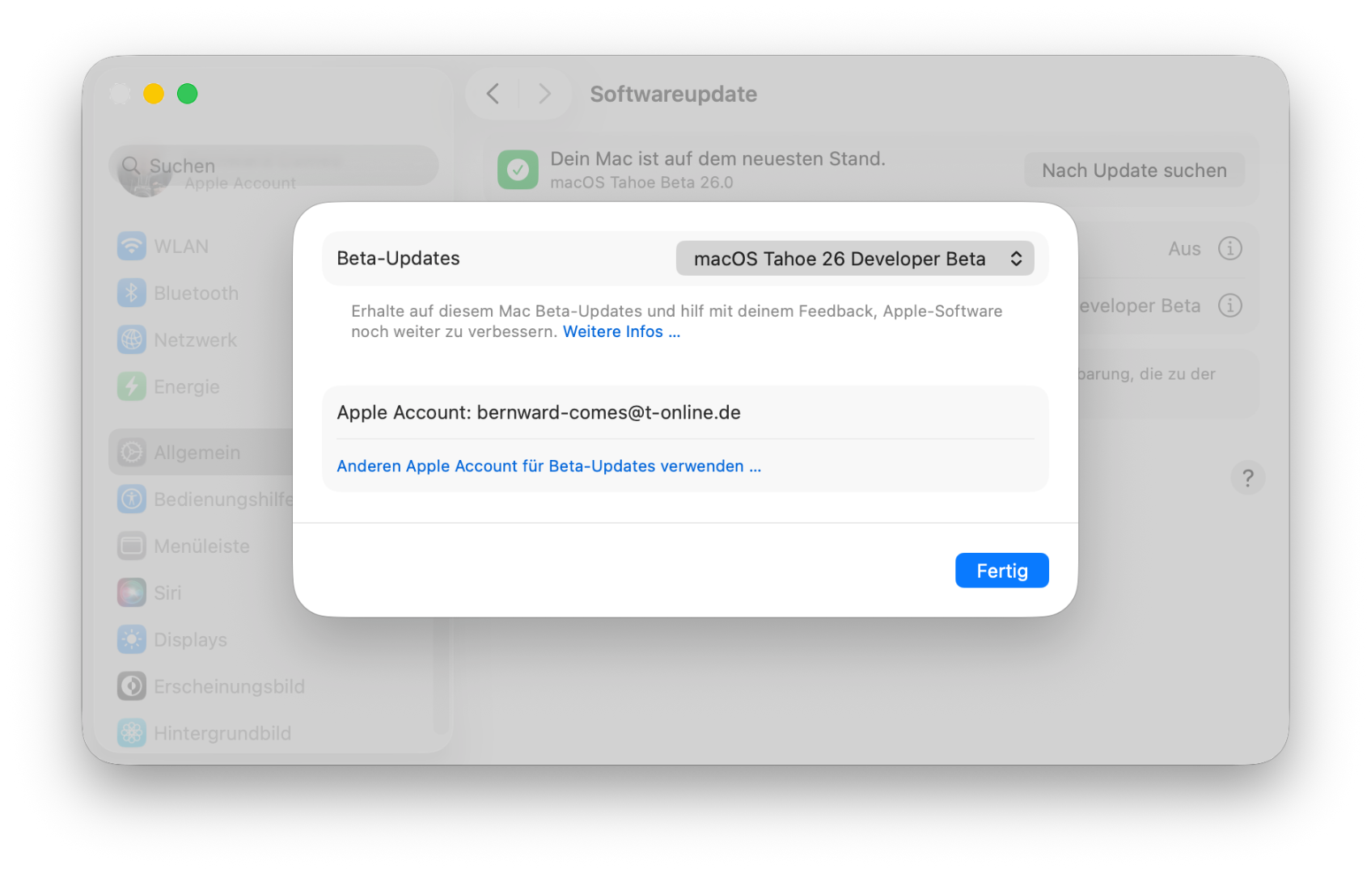Open Siri settings pane
The height and width of the screenshot is (873, 1371).
click(x=167, y=593)
